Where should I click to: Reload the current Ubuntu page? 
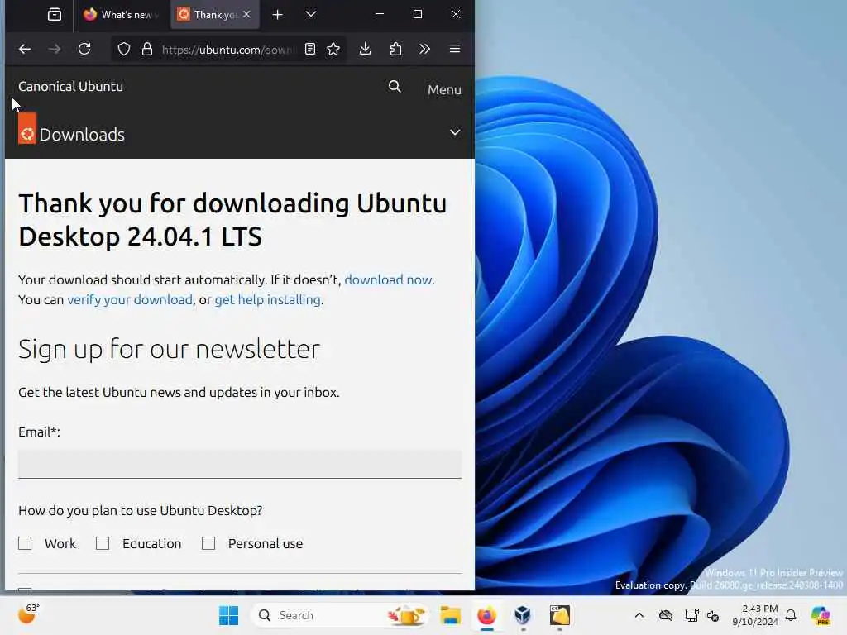point(85,49)
